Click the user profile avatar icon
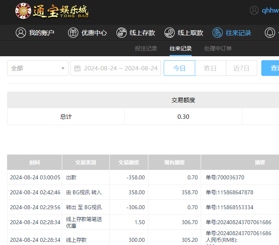 click(254, 11)
